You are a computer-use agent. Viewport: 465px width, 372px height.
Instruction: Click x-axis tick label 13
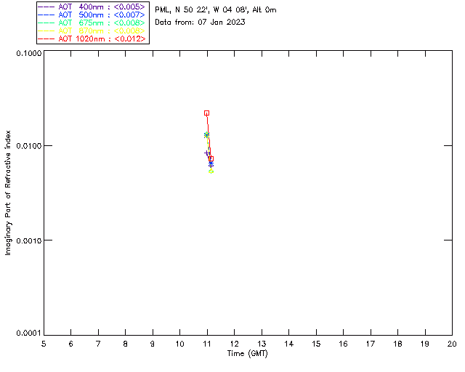click(262, 344)
